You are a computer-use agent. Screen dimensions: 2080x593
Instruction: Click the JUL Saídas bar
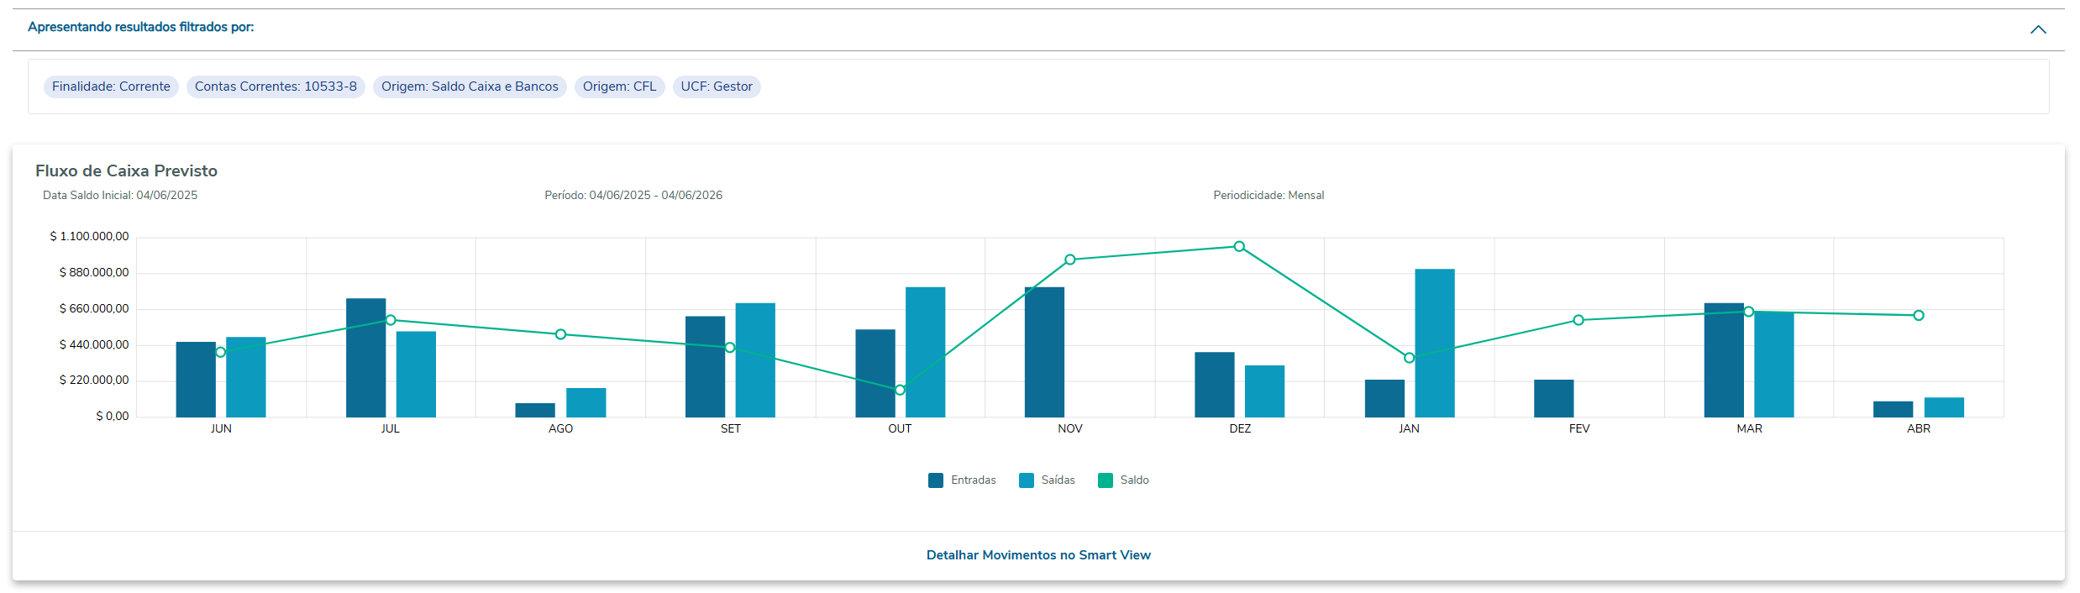[416, 375]
